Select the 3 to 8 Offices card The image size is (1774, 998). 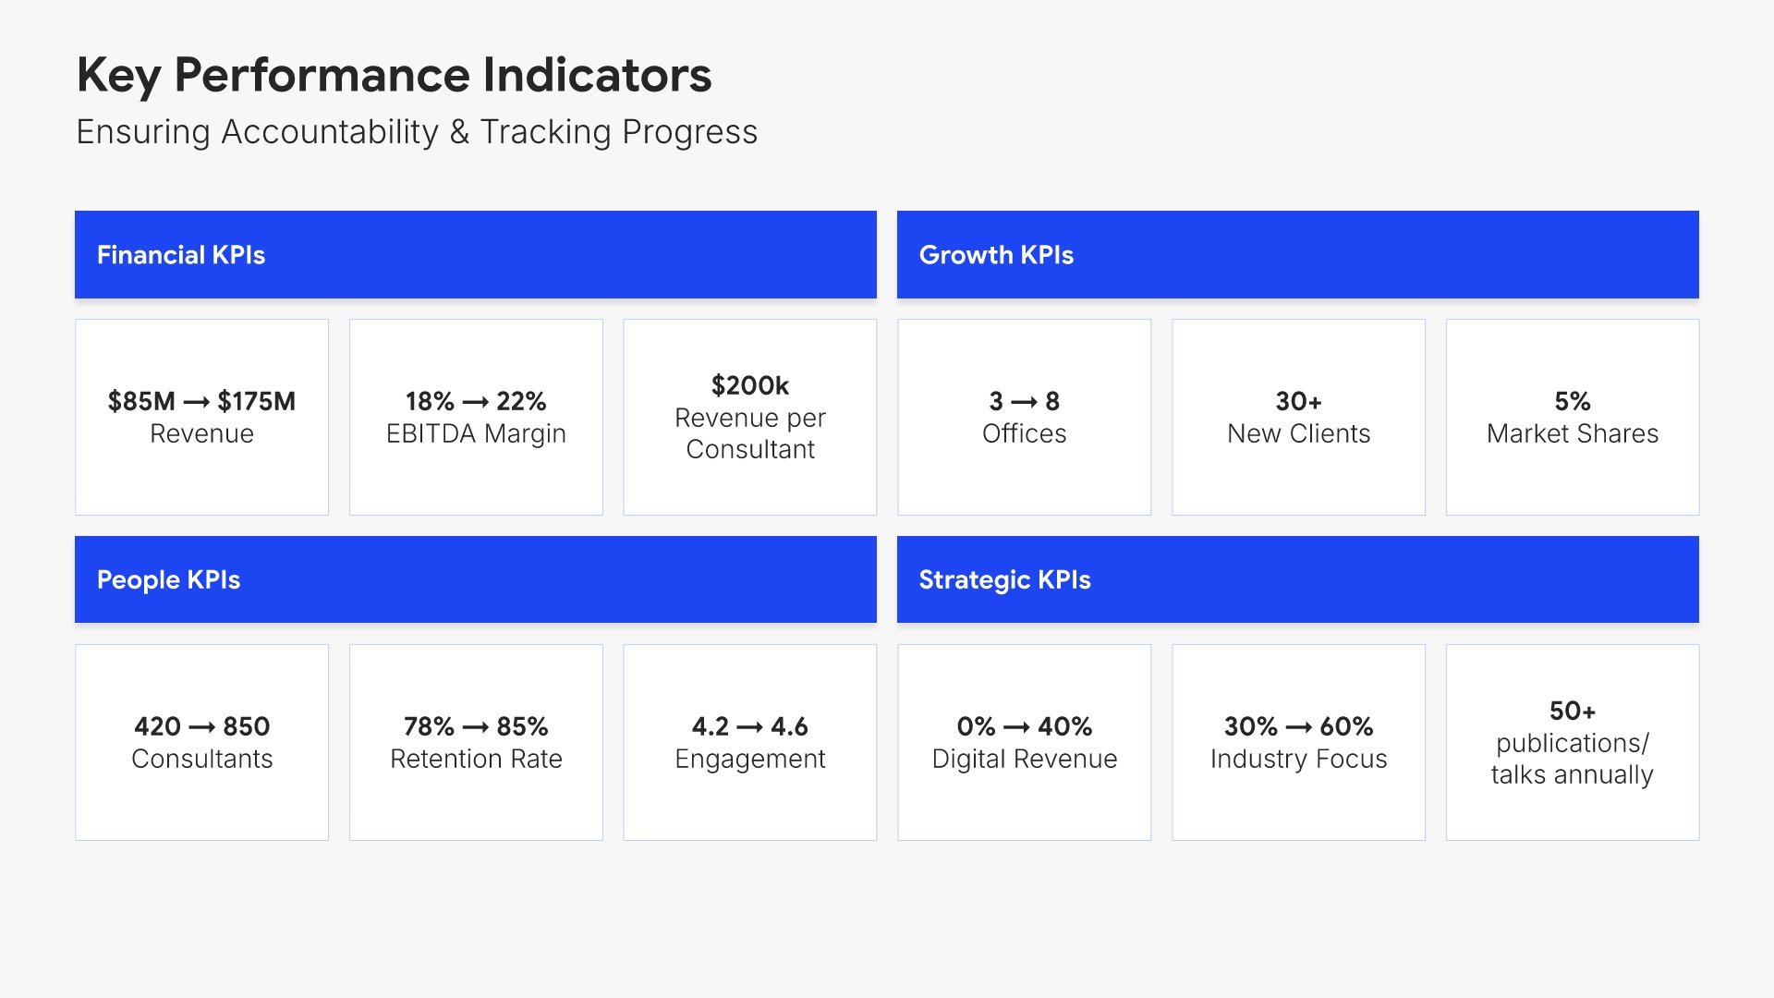click(1024, 417)
